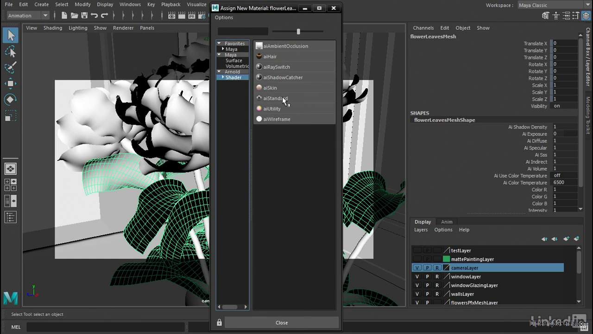The width and height of the screenshot is (593, 334).
Task: Toggle display type R of windowLayer
Action: pos(437,276)
